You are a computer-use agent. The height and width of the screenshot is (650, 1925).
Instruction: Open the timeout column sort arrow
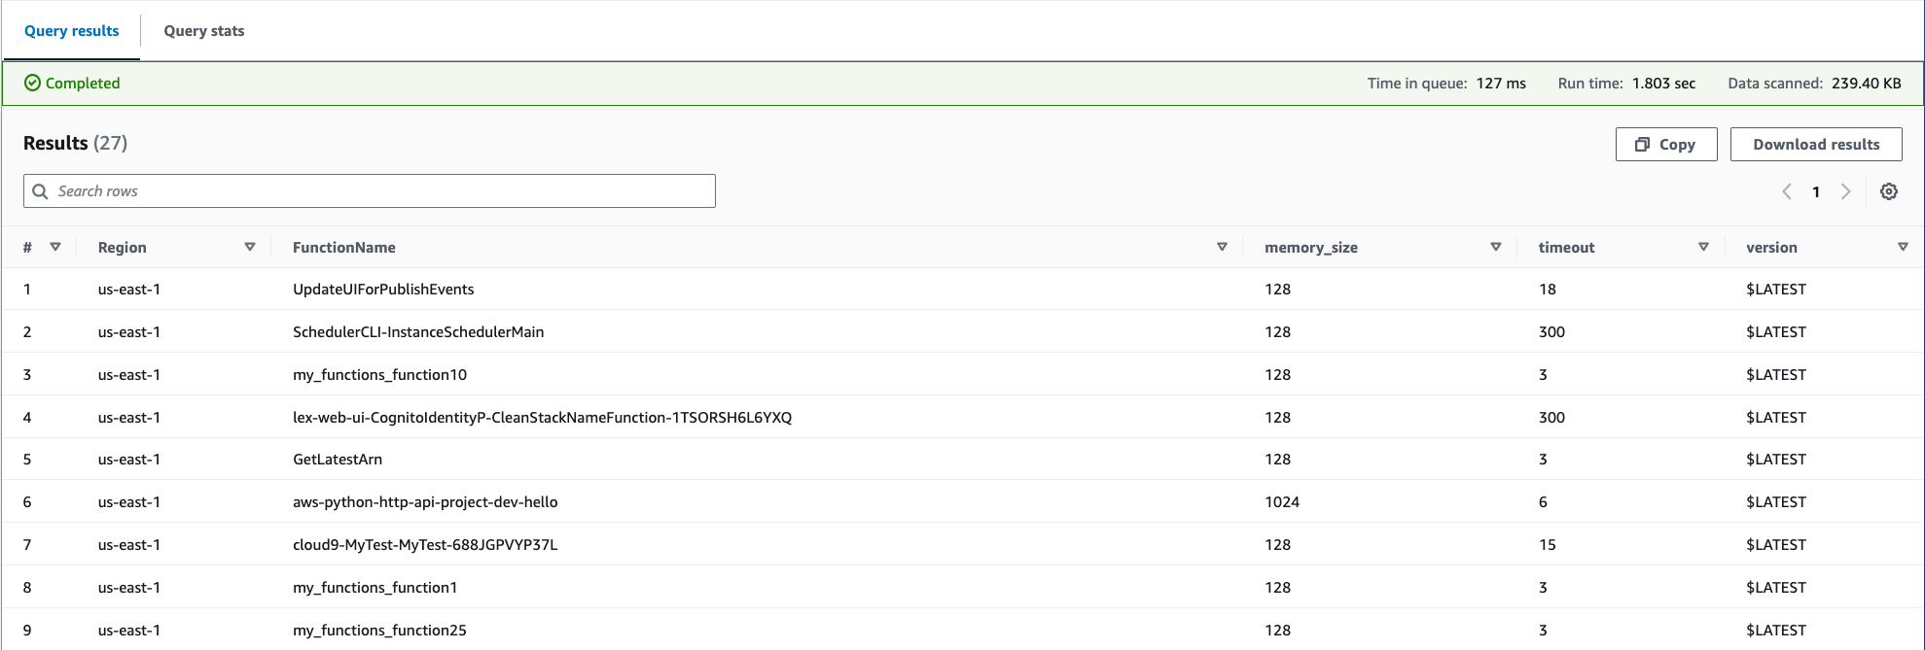pyautogui.click(x=1703, y=247)
